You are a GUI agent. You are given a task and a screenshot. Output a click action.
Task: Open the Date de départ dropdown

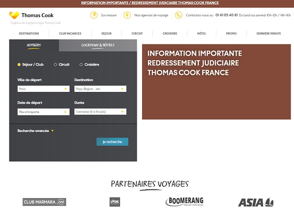pyautogui.click(x=43, y=112)
